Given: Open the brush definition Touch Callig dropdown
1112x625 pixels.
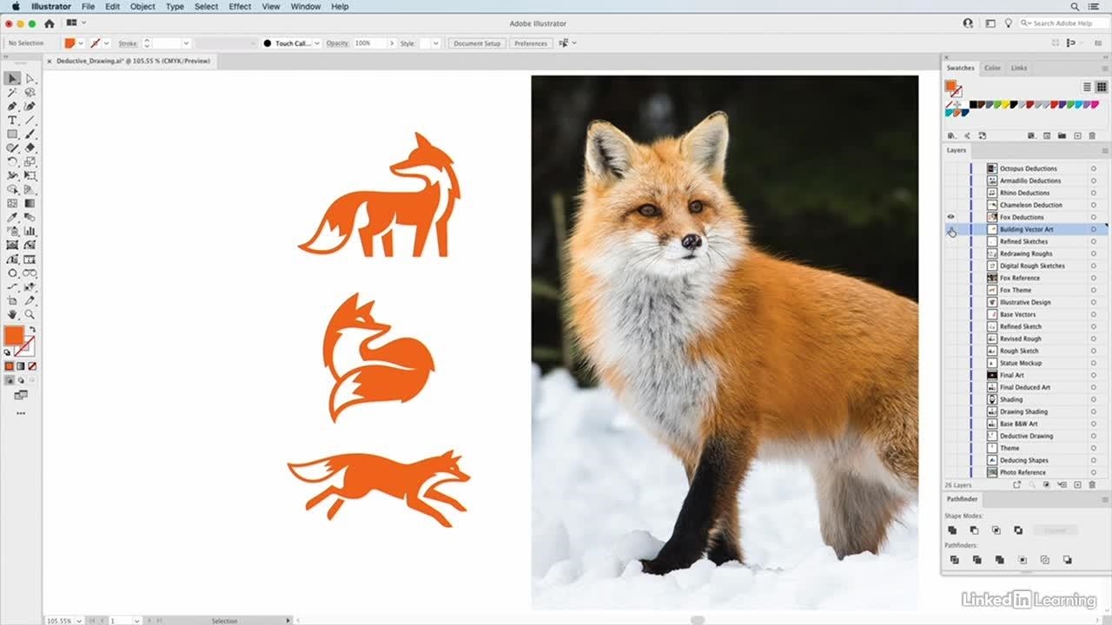Looking at the screenshot, I should [316, 43].
